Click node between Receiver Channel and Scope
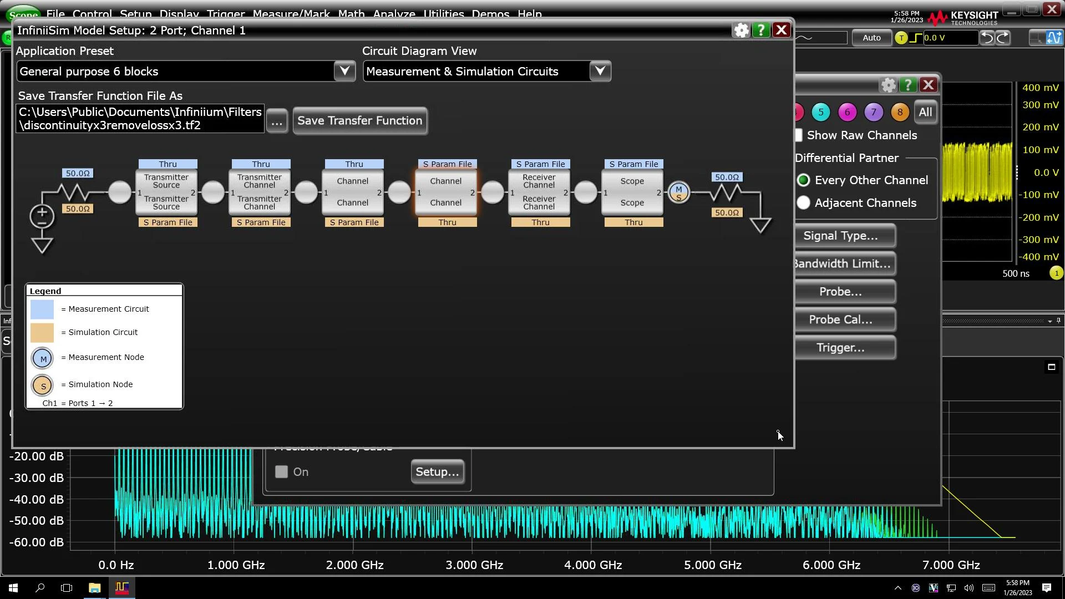This screenshot has width=1065, height=599. (586, 192)
